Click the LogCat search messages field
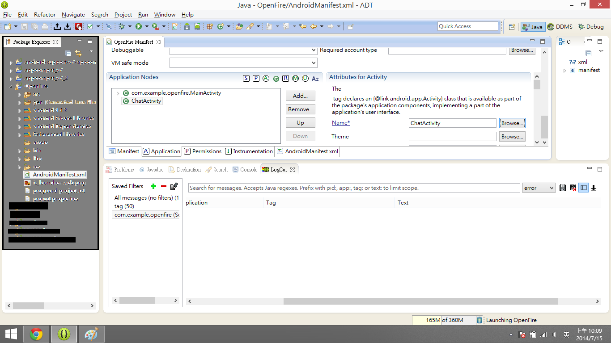The width and height of the screenshot is (611, 343). click(354, 188)
